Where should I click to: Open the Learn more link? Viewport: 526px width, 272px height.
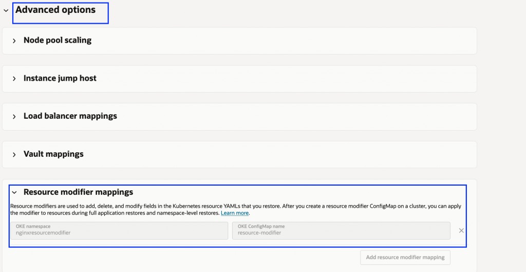[x=235, y=213]
